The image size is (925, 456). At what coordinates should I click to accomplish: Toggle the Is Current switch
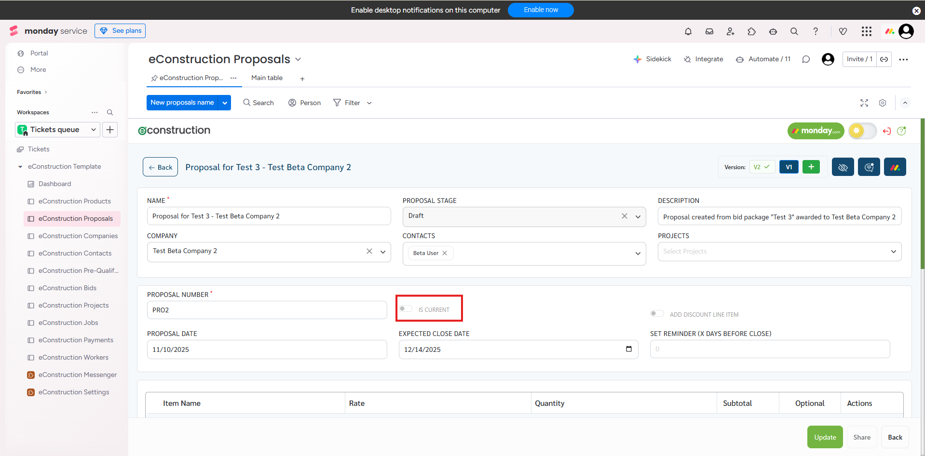point(406,309)
